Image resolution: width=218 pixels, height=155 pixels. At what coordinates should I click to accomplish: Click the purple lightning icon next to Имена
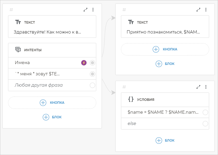84,63
